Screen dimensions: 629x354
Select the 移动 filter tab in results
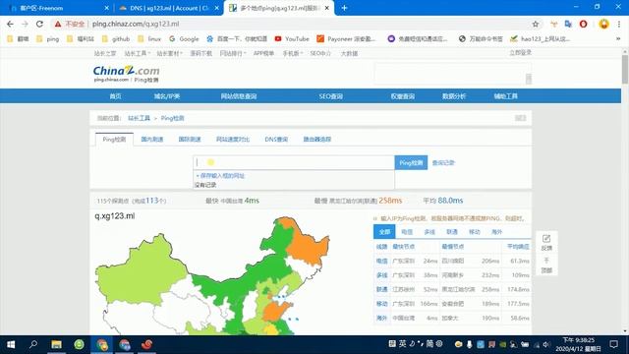point(474,232)
